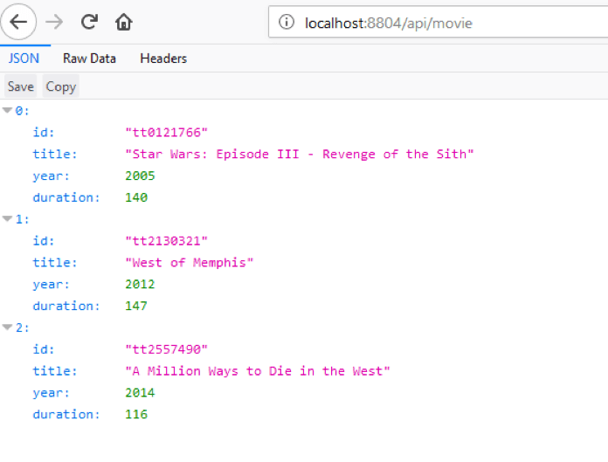
Task: Select the duration value 140
Action: (136, 197)
